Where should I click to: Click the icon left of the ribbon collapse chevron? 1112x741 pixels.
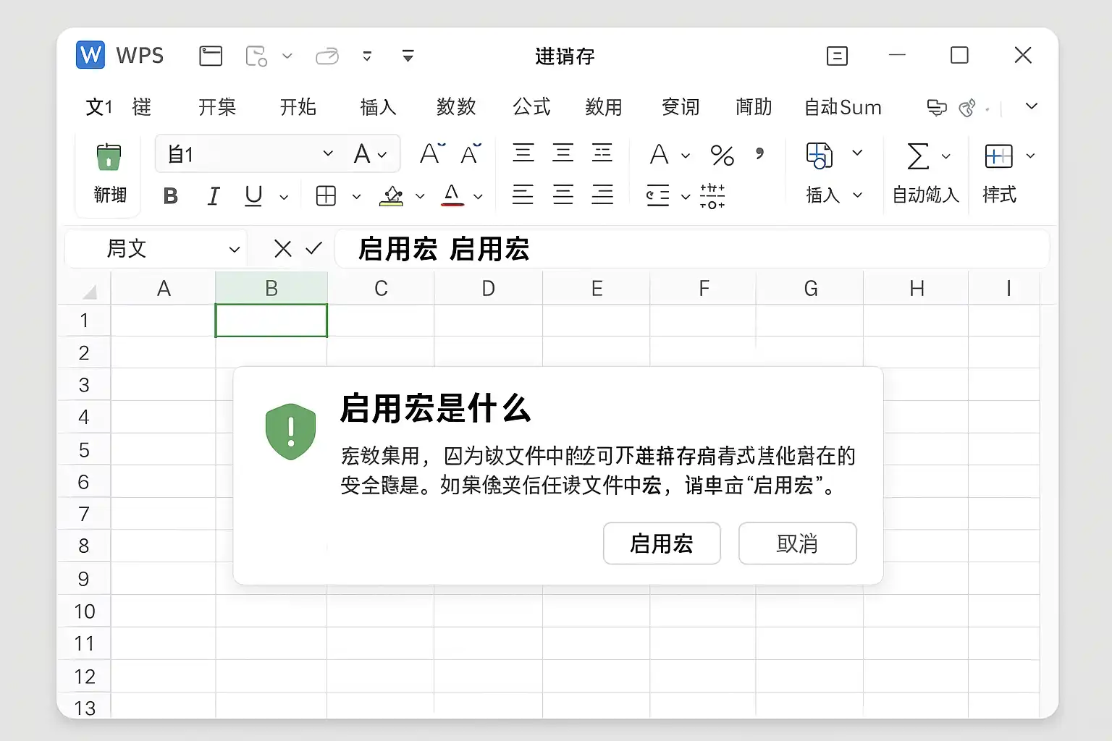967,108
